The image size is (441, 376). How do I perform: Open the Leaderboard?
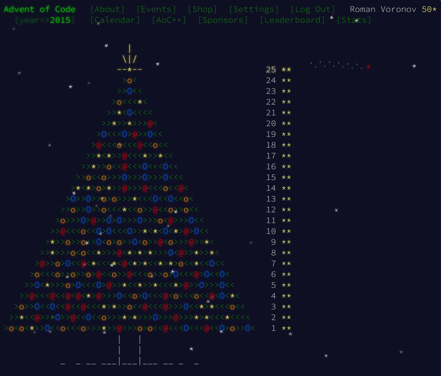(292, 20)
